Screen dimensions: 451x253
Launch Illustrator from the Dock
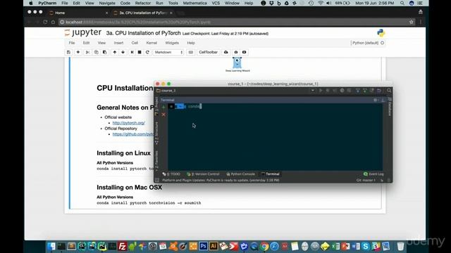214,246
